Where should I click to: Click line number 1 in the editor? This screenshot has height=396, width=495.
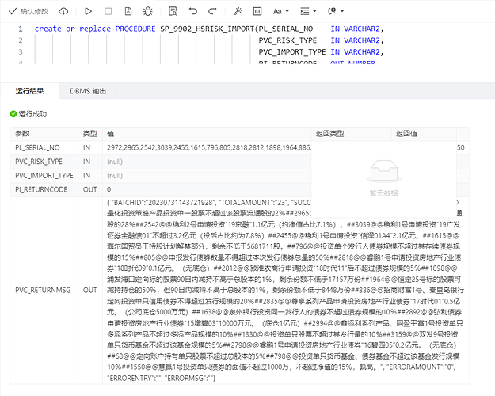pos(21,29)
